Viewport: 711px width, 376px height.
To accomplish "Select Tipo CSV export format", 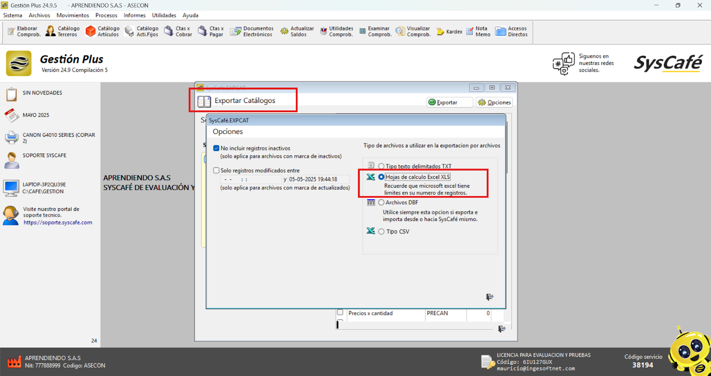I will [381, 232].
